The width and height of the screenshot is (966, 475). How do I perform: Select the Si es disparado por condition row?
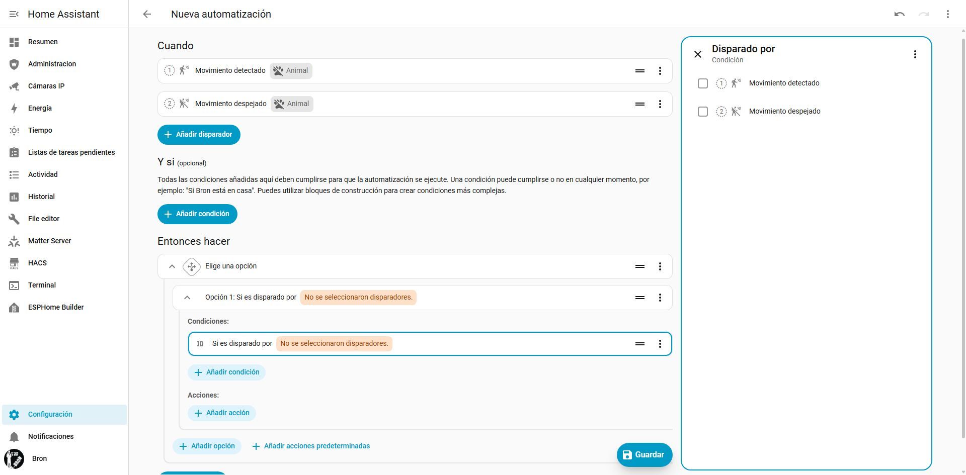tap(430, 344)
